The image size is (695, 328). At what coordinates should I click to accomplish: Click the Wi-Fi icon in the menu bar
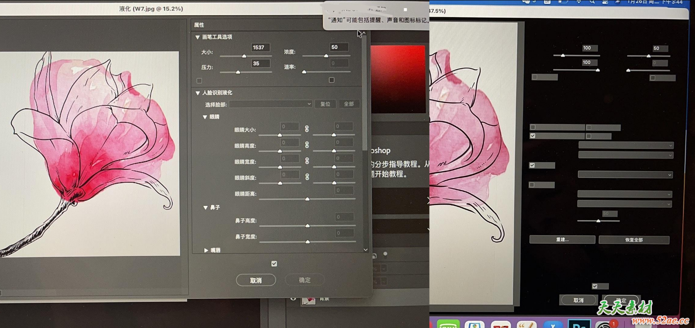[579, 2]
